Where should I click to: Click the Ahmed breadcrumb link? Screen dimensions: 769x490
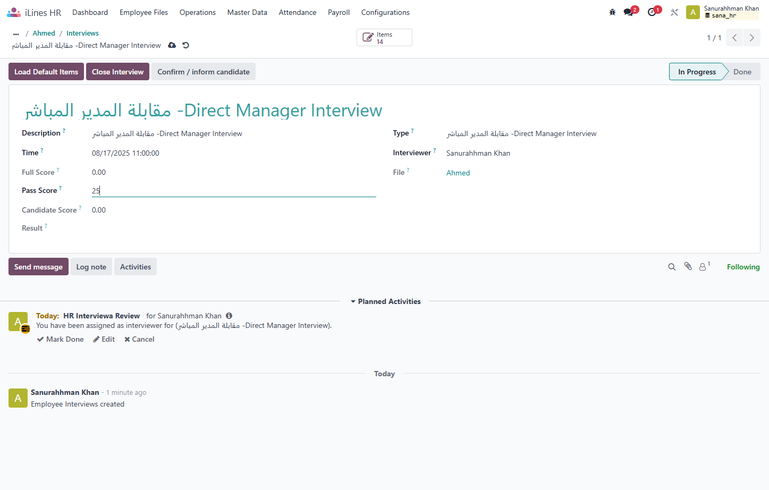click(44, 33)
